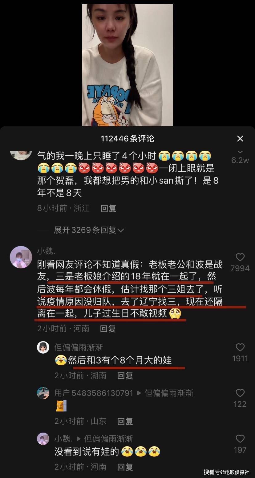Open 小魏's small avatar on last reply
The image size is (255, 478).
43,439
